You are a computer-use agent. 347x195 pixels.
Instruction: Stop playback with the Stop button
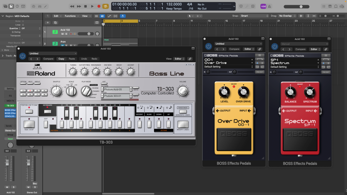click(85, 6)
